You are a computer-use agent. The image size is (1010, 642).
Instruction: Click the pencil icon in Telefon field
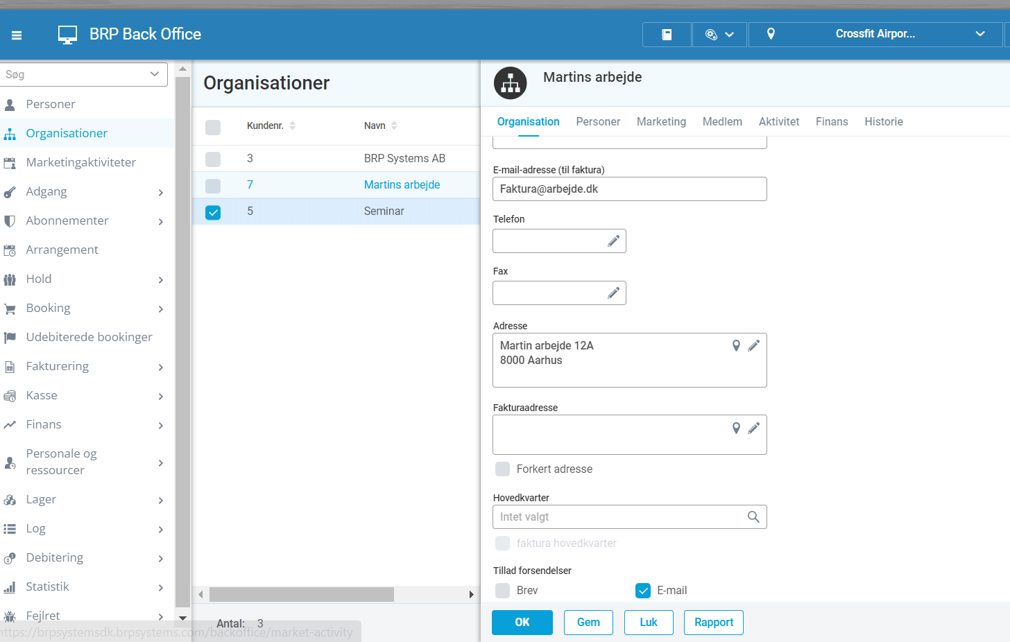[x=613, y=241]
